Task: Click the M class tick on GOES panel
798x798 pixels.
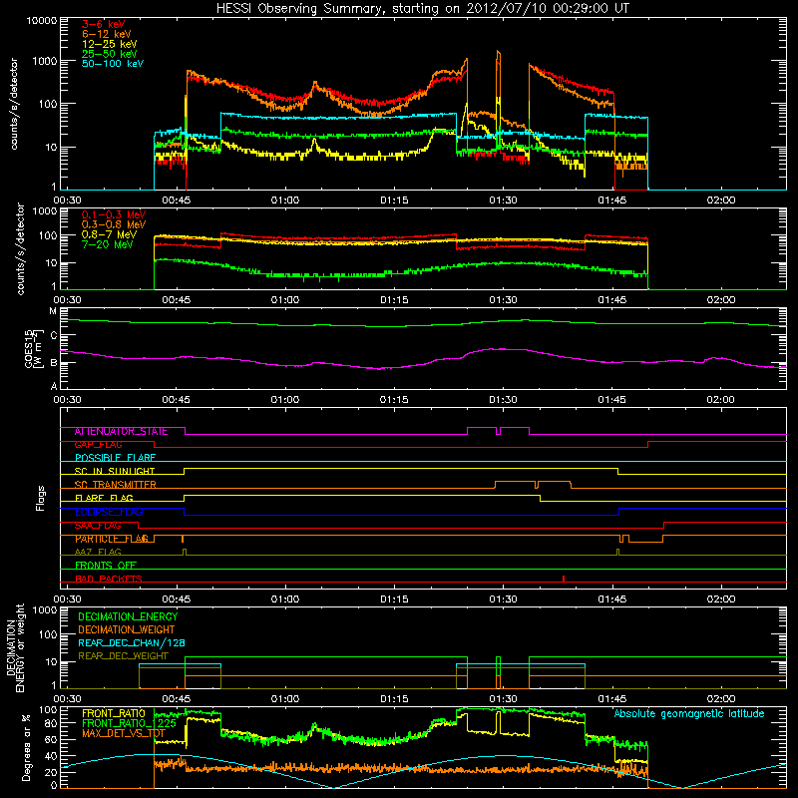Action: [x=53, y=311]
